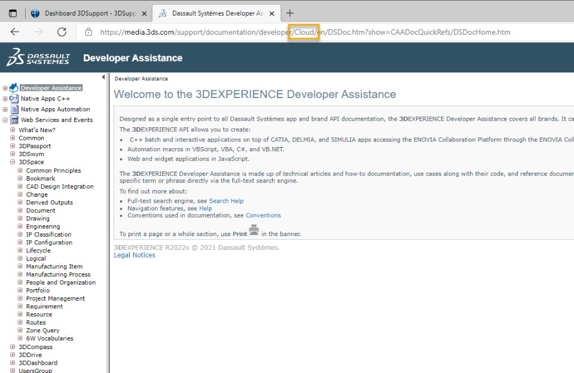Collapse the Web Services and Events node
This screenshot has width=574, height=373.
pyautogui.click(x=5, y=120)
